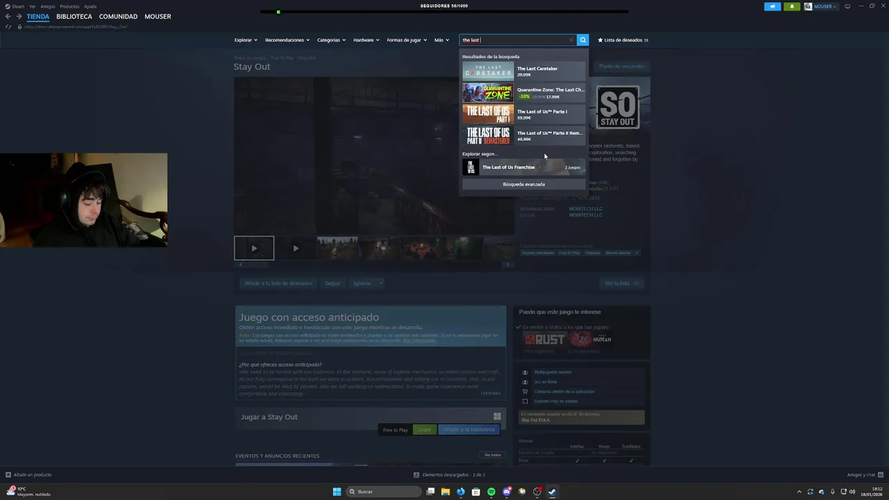Open the Categorías dropdown
The width and height of the screenshot is (889, 500).
[x=331, y=40]
